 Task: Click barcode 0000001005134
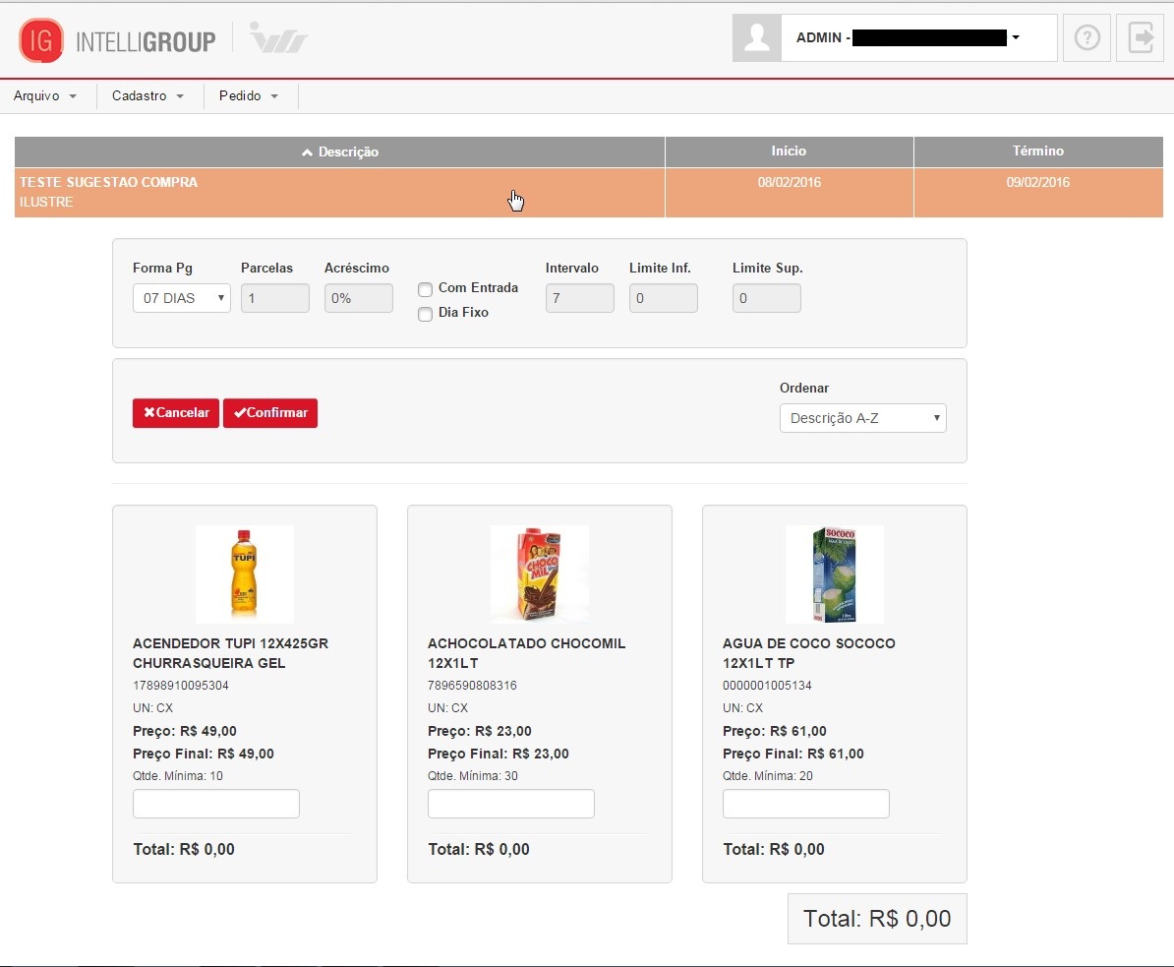pyautogui.click(x=768, y=686)
